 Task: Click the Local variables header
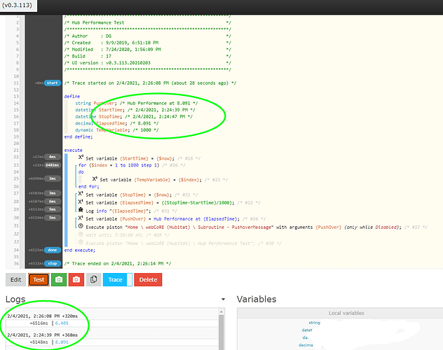346,313
